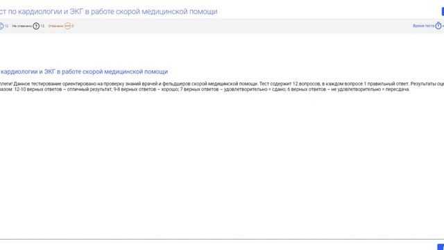Click the 'Не отвечено' label
The width and height of the screenshot is (444, 250).
tap(22, 26)
